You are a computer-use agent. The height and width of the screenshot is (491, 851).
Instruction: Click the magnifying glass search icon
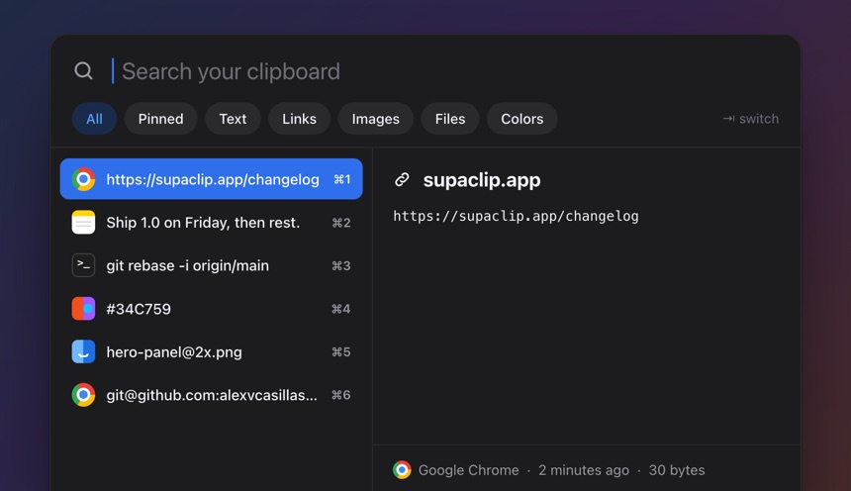(x=83, y=70)
